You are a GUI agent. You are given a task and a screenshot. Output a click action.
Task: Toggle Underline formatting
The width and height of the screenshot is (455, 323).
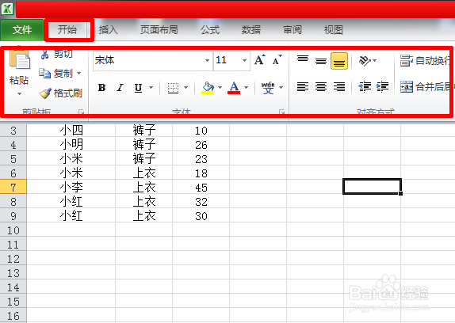[139, 88]
